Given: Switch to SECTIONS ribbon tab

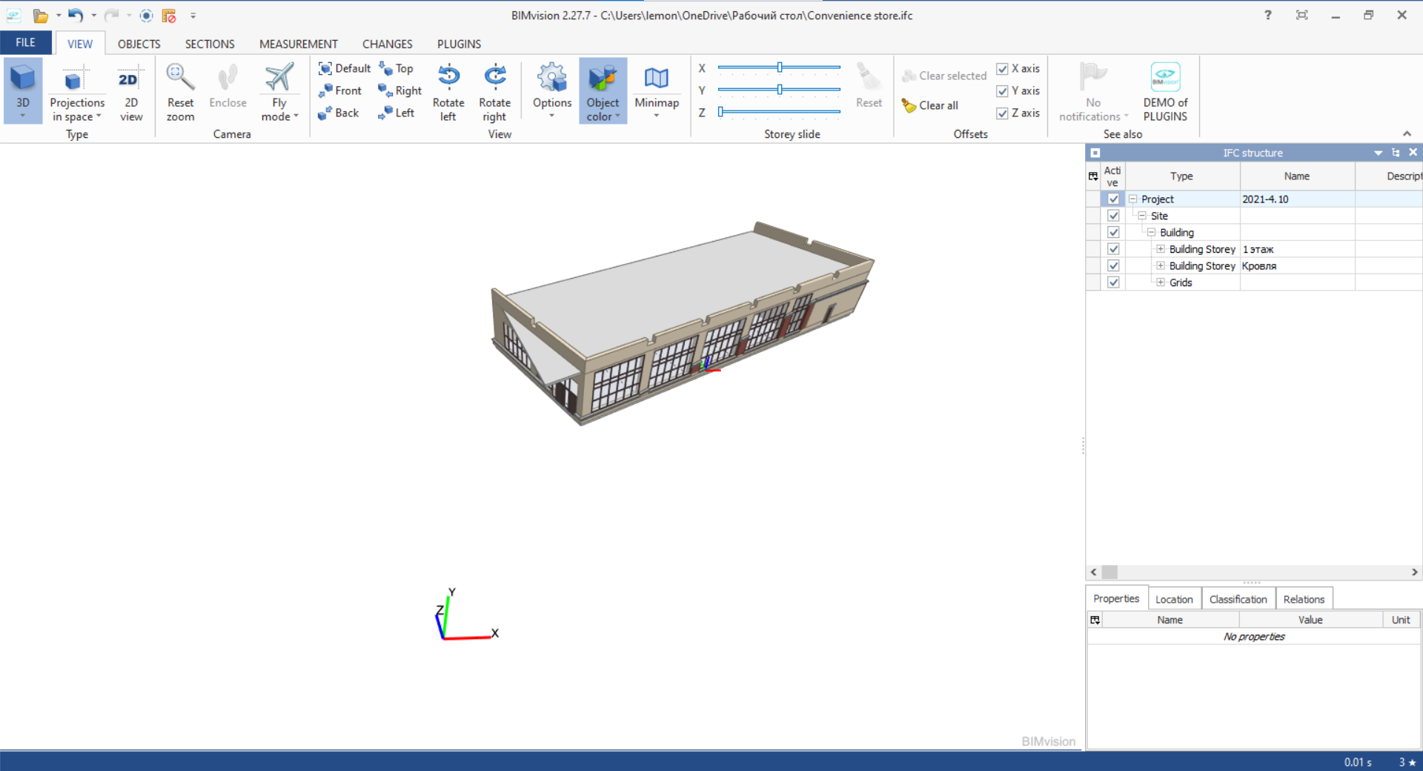Looking at the screenshot, I should (210, 44).
